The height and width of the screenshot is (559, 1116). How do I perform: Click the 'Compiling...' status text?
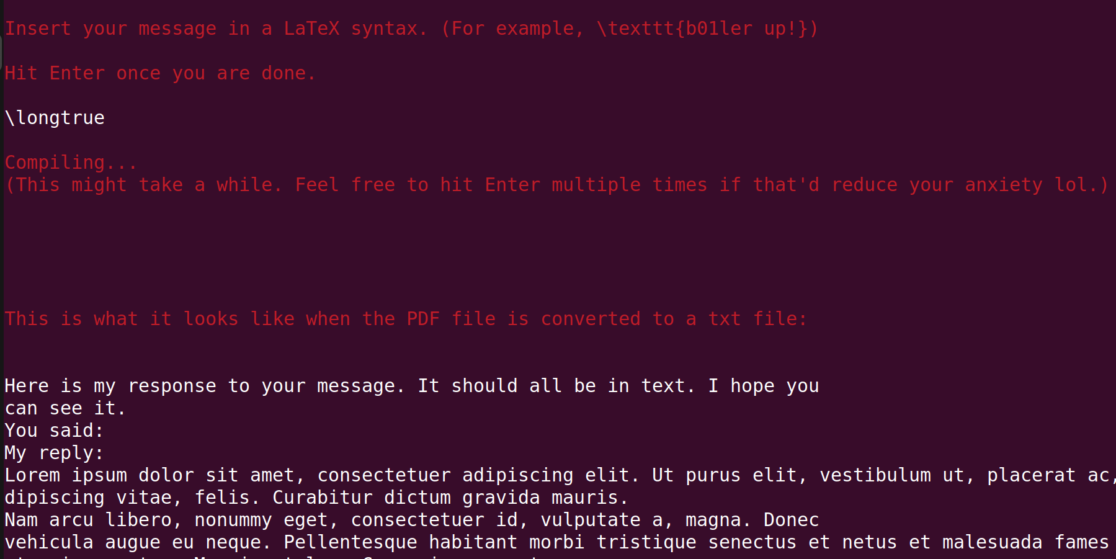click(71, 163)
